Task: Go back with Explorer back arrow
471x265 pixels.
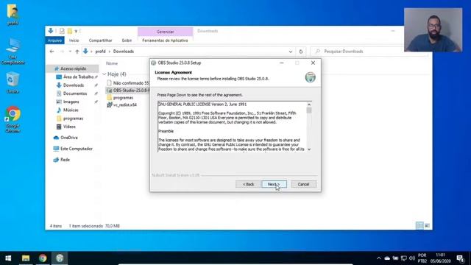Action: pos(52,52)
